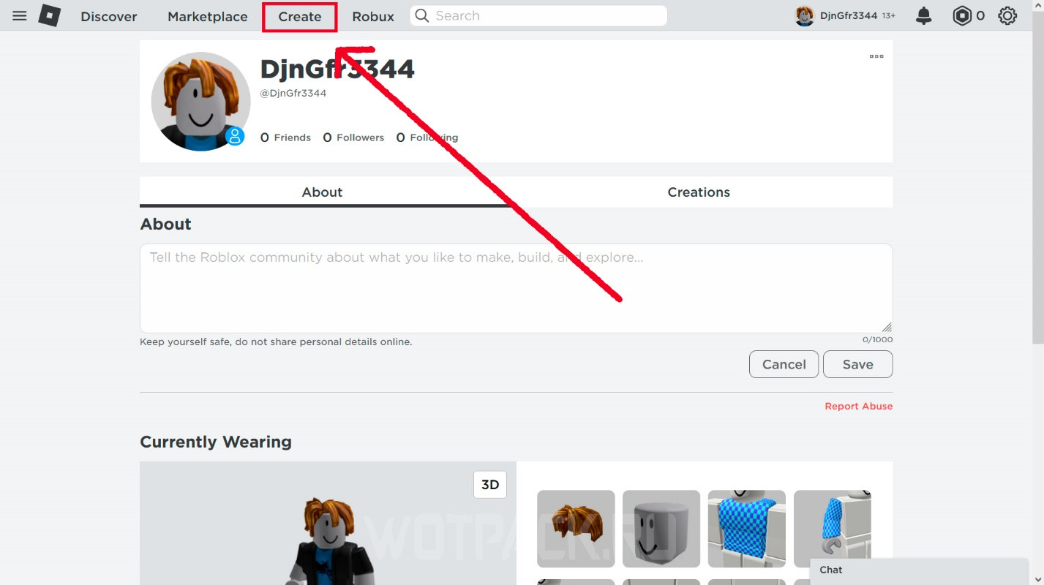1044x585 pixels.
Task: Click the @DjnGfr3344 handle text
Action: pyautogui.click(x=293, y=93)
